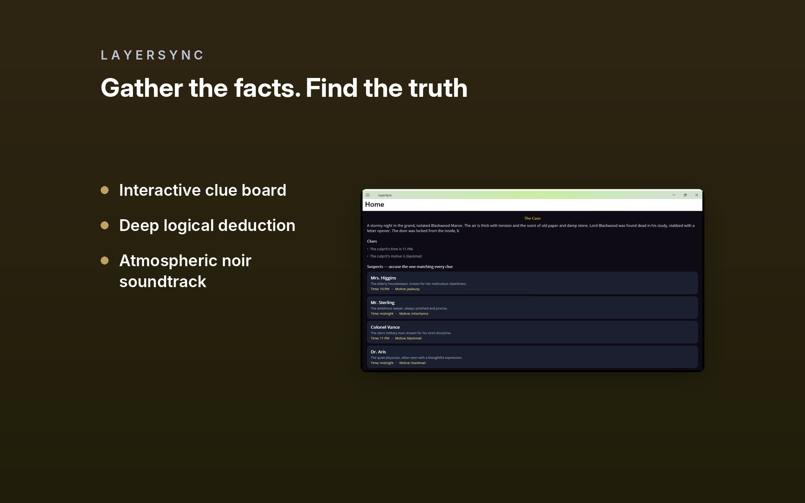Click the LAYERSYNC brand label
Image resolution: width=805 pixels, height=503 pixels.
click(152, 55)
